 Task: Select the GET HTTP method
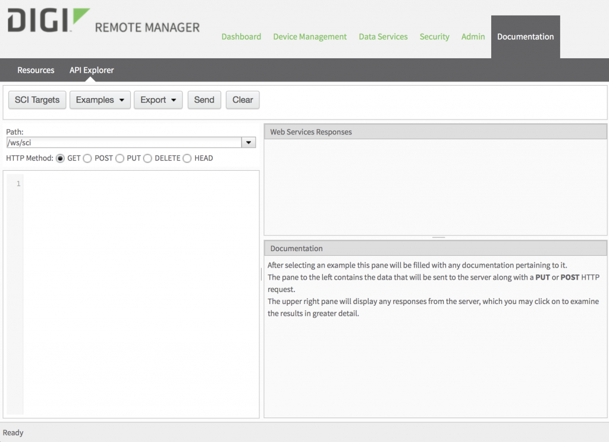pyautogui.click(x=60, y=158)
